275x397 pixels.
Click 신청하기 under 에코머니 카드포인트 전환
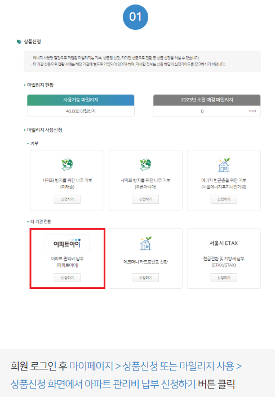point(145,278)
